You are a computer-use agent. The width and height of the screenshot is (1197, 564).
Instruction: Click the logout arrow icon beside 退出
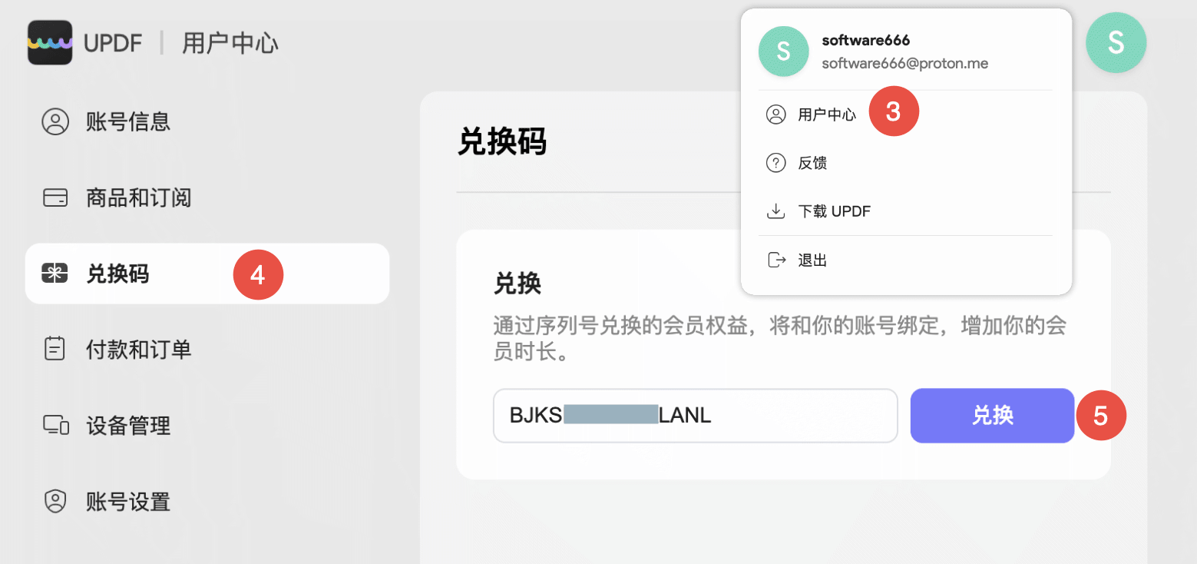(x=776, y=260)
